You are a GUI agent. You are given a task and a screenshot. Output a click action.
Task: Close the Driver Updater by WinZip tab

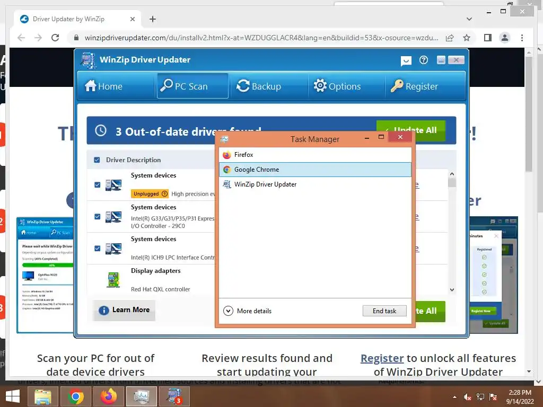click(132, 19)
